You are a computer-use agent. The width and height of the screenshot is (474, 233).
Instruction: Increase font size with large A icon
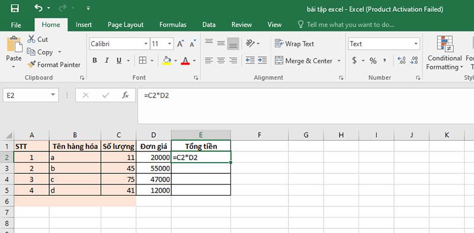[x=181, y=44]
